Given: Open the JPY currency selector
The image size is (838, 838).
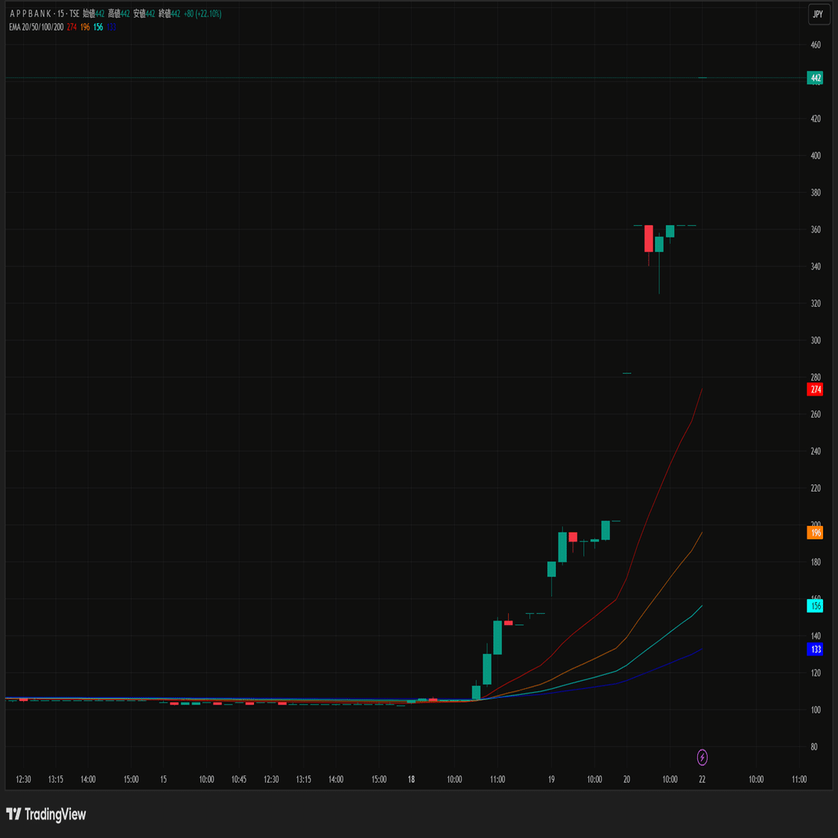Looking at the screenshot, I should [818, 14].
